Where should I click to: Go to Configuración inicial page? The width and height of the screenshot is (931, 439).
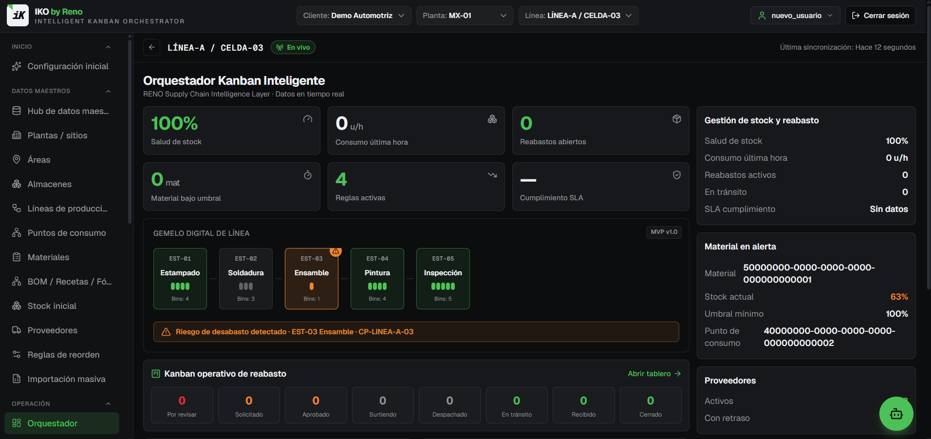(62, 66)
